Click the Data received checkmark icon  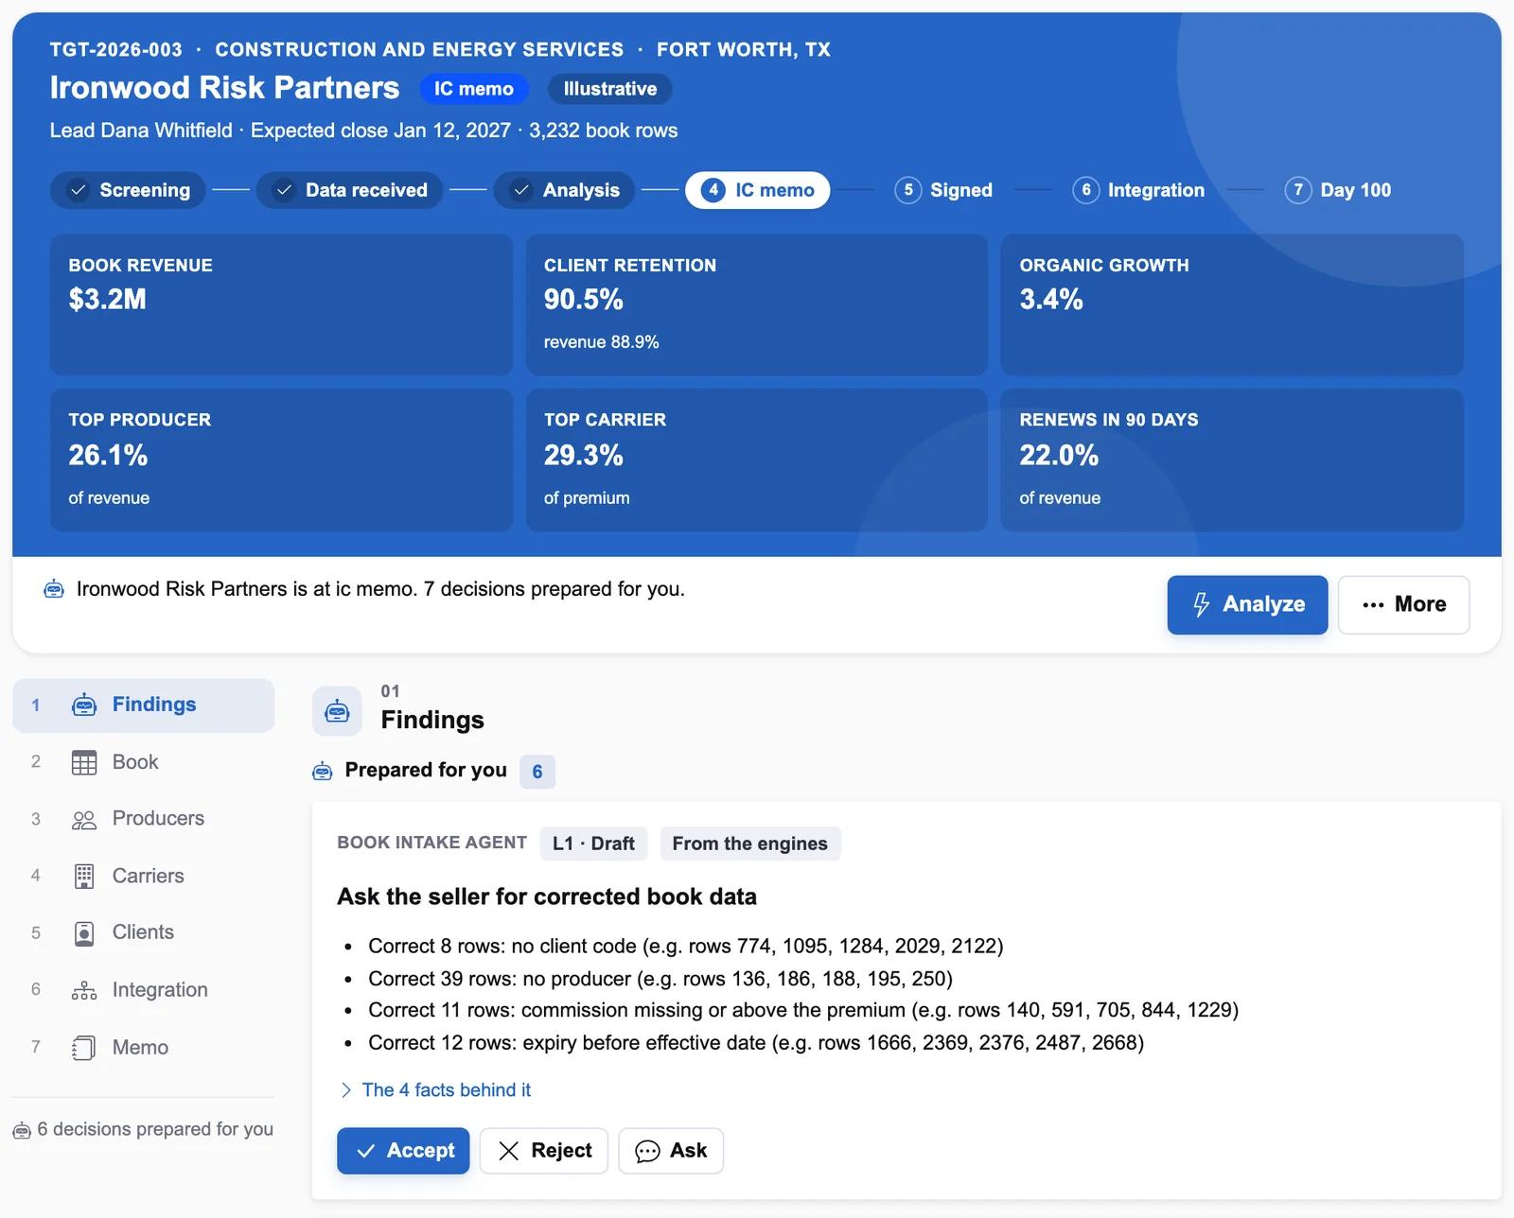click(284, 190)
